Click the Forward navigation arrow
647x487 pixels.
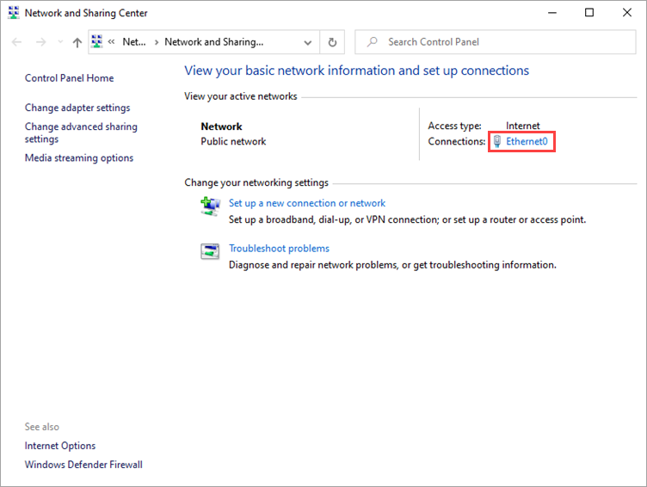coord(40,42)
